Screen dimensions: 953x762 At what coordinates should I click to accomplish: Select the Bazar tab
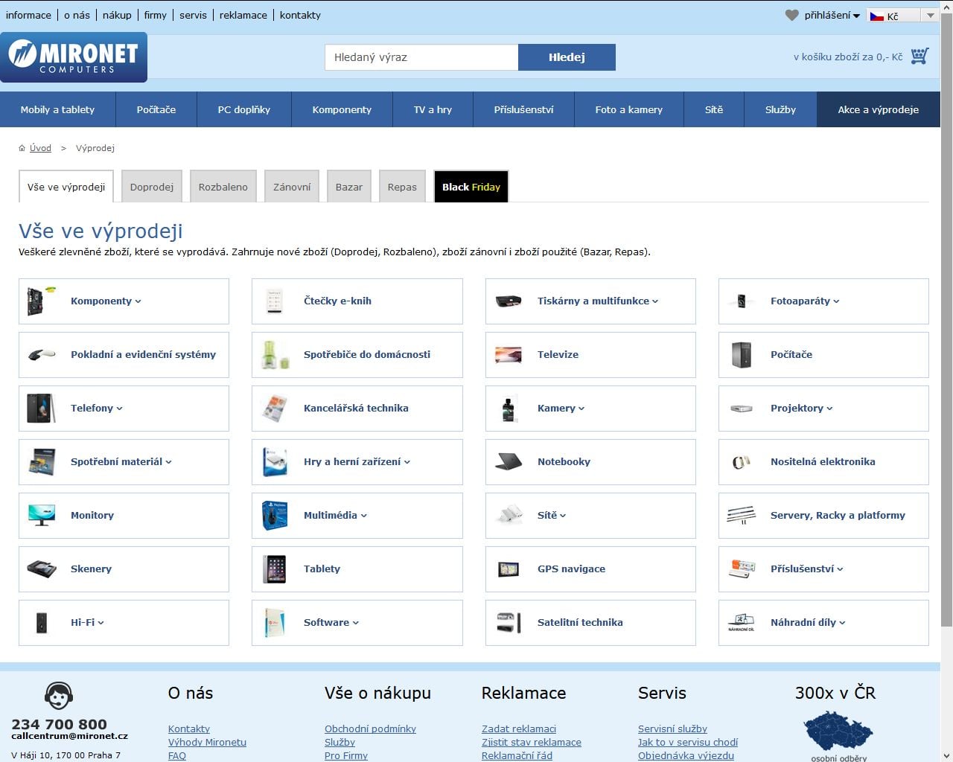pos(349,187)
